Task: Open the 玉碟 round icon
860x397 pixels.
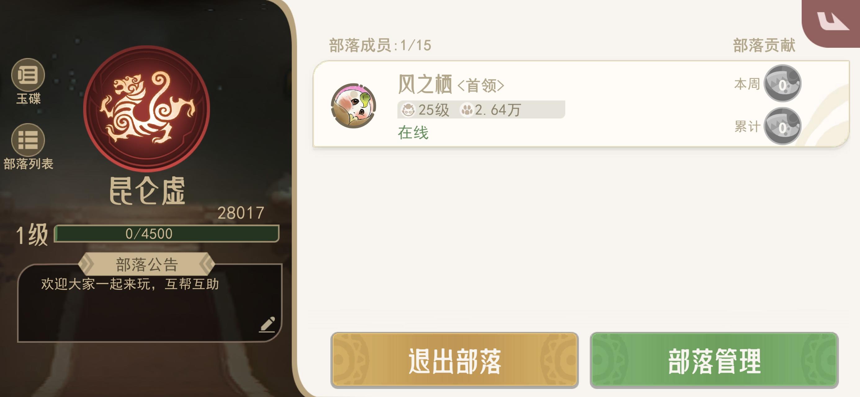Action: [x=28, y=75]
